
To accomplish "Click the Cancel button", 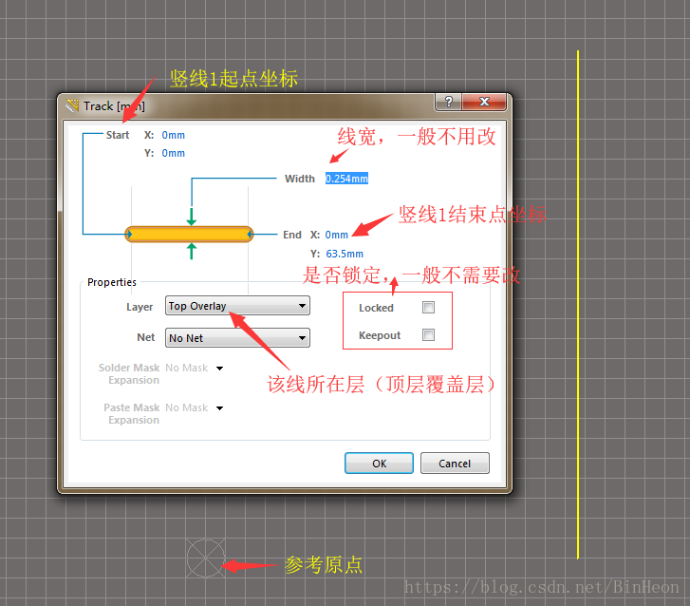I will [x=455, y=464].
